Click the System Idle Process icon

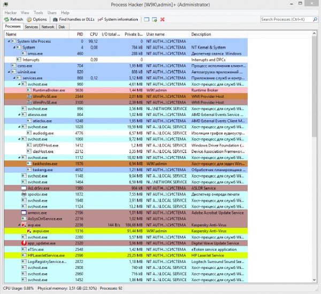[x=13, y=41]
